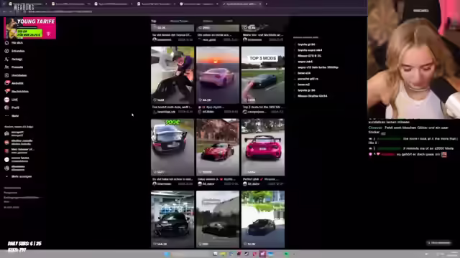
Task: Open the Profil avatar icon
Action: 6,107
